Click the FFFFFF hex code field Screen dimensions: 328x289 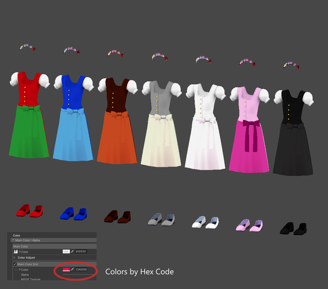coord(81,251)
